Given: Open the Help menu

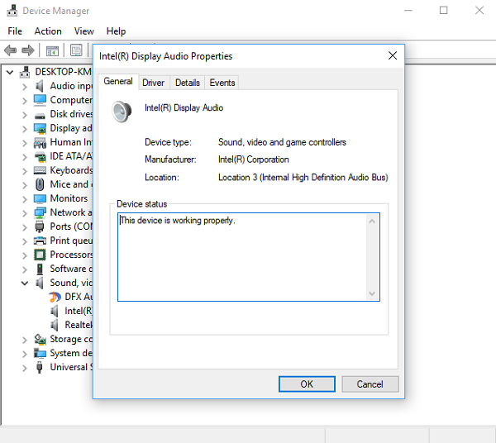Looking at the screenshot, I should pyautogui.click(x=116, y=31).
